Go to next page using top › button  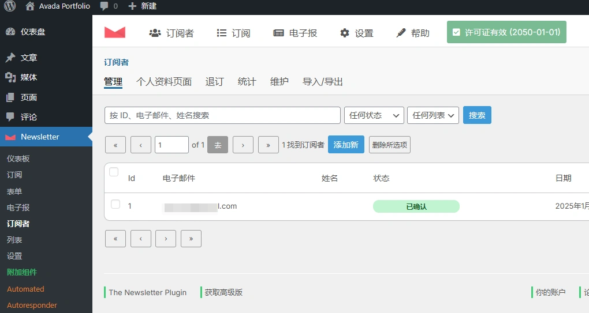(x=243, y=145)
